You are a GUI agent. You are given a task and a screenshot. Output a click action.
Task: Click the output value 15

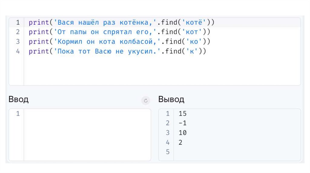click(x=183, y=114)
